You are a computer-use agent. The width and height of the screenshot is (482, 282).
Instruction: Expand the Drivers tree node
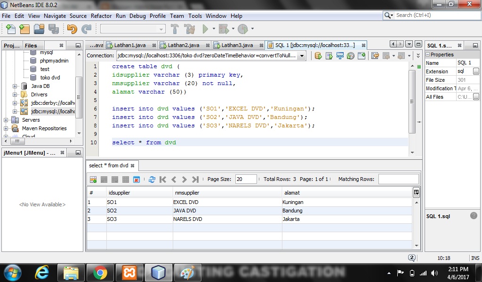15,94
